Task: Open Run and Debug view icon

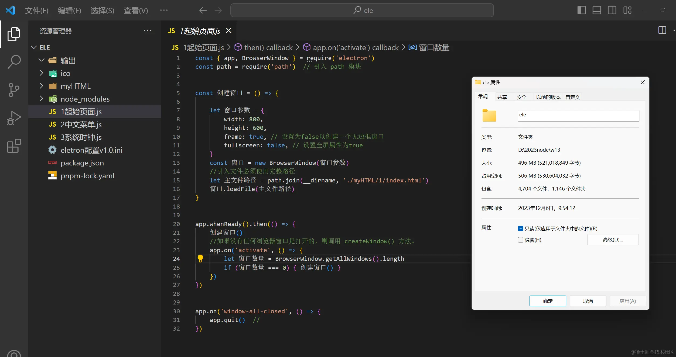Action: pyautogui.click(x=14, y=118)
